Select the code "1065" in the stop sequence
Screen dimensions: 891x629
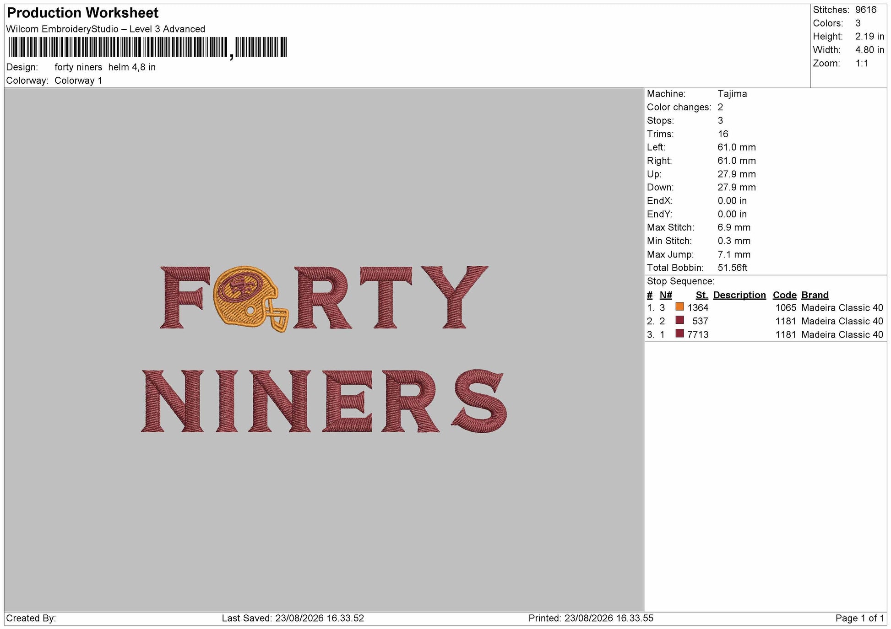pos(786,308)
